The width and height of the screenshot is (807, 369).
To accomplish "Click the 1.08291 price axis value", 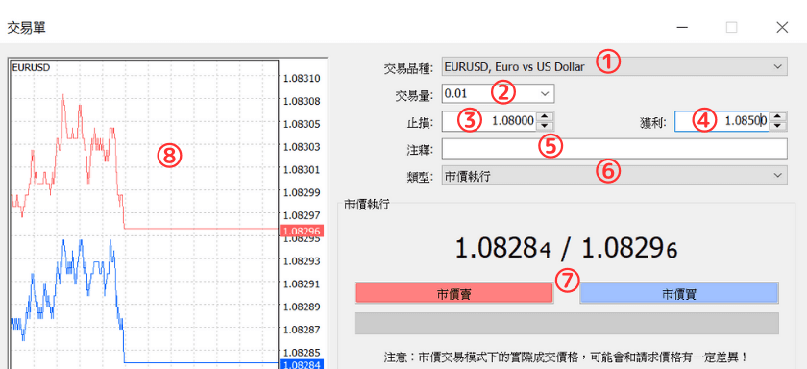I will point(302,283).
